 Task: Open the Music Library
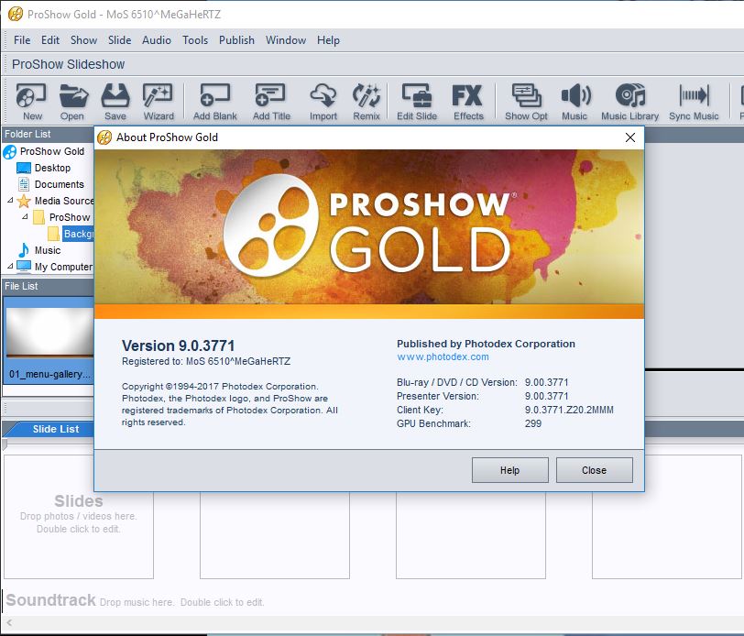pyautogui.click(x=630, y=102)
